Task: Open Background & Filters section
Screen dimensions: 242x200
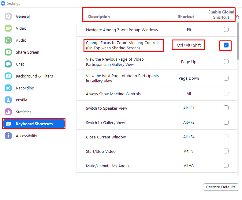Action: click(x=34, y=76)
